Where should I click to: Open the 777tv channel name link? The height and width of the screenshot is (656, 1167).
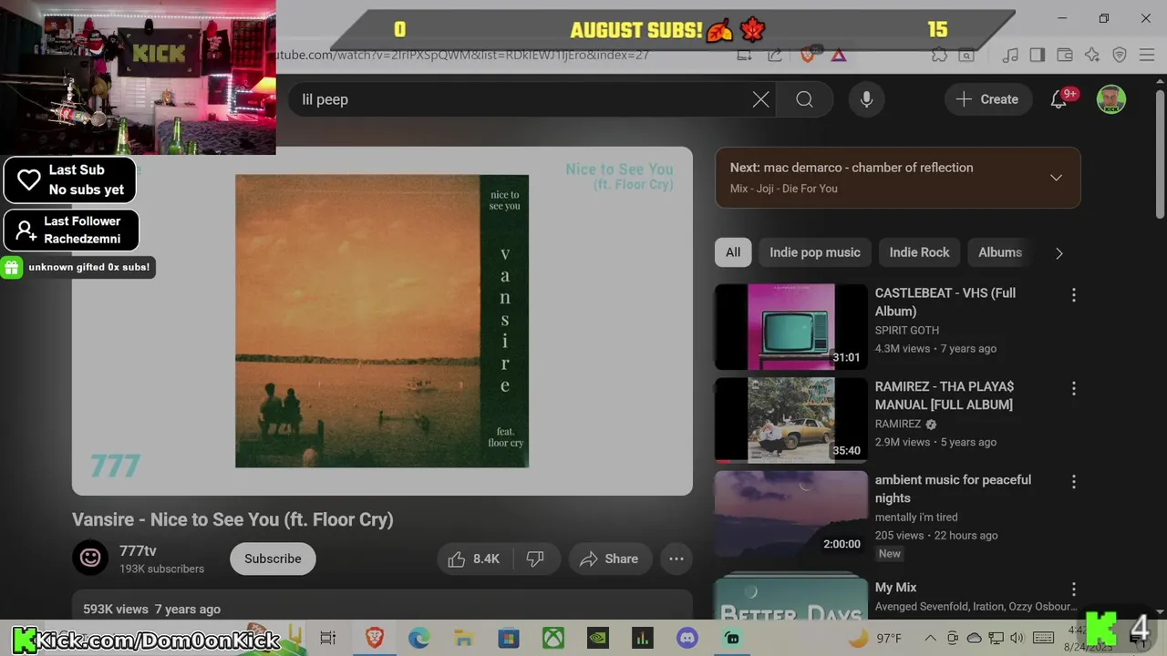tap(138, 550)
